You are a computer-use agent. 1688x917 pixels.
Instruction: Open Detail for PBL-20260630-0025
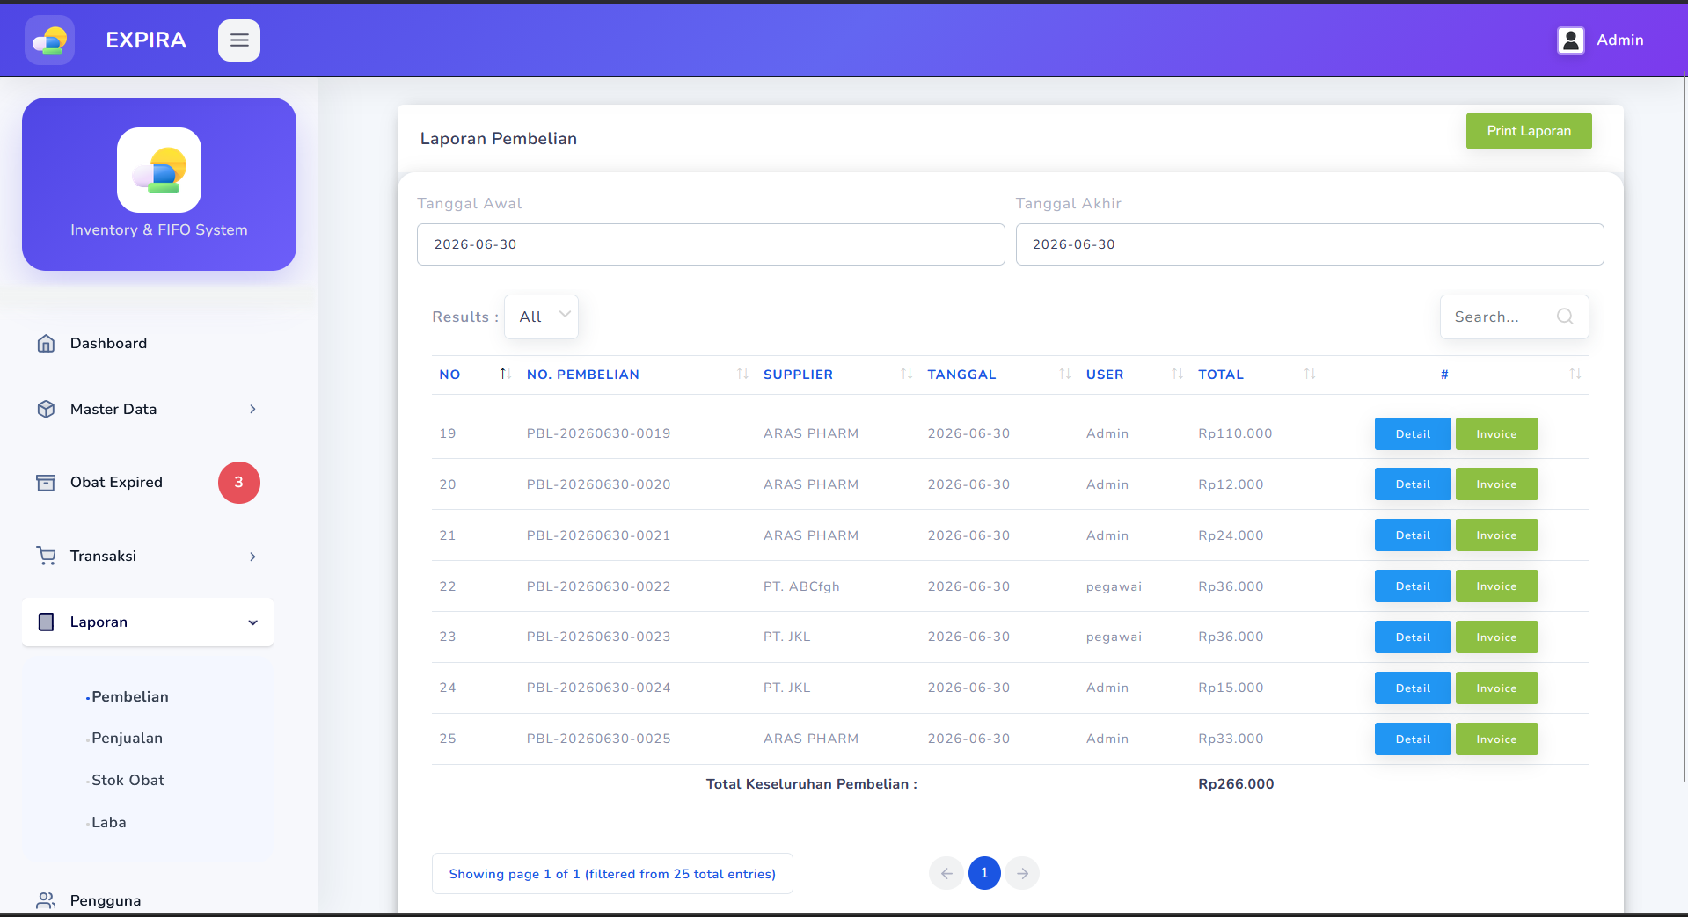pos(1413,739)
